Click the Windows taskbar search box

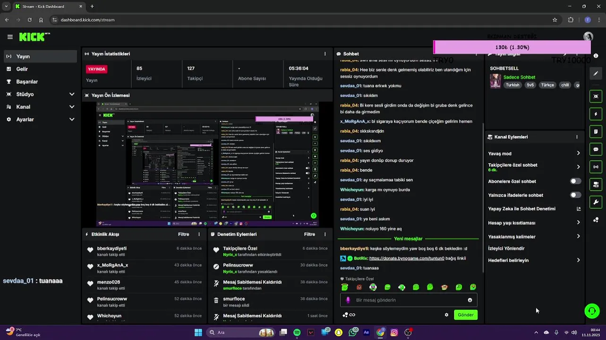pyautogui.click(x=241, y=332)
